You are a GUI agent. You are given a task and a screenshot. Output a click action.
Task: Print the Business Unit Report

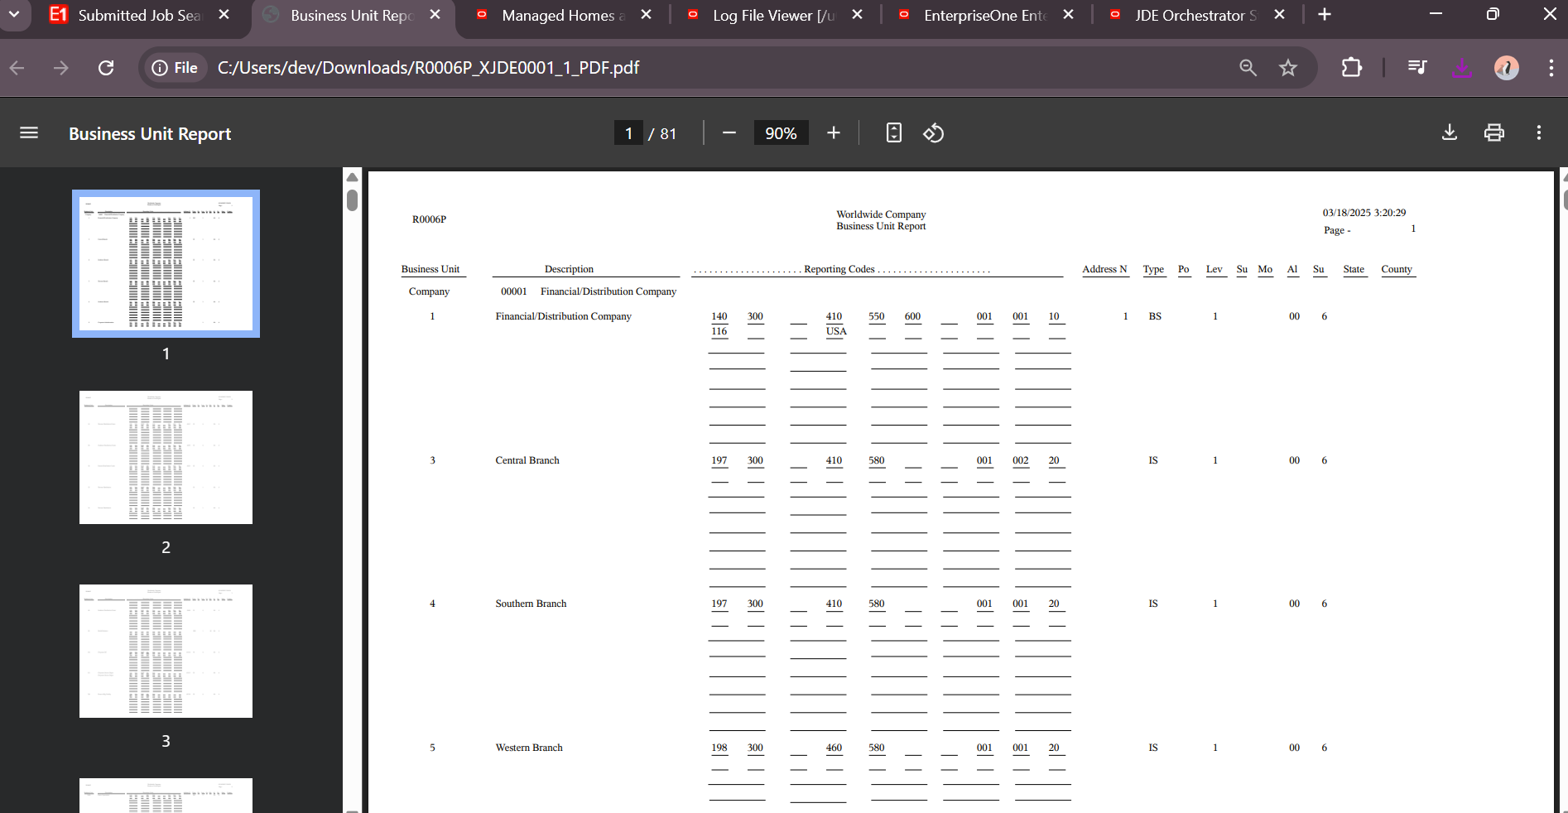click(1493, 133)
